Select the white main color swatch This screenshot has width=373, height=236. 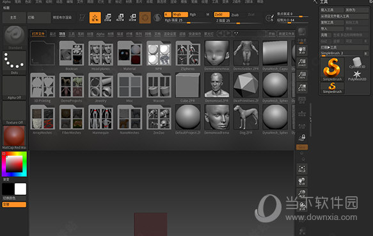click(20, 189)
